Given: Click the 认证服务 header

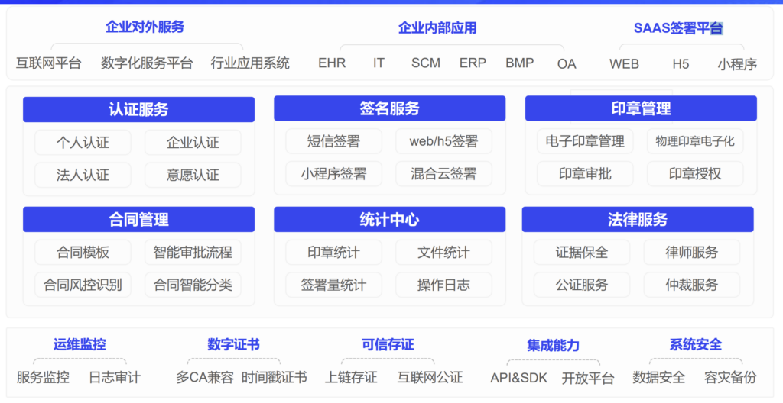Looking at the screenshot, I should tap(138, 109).
